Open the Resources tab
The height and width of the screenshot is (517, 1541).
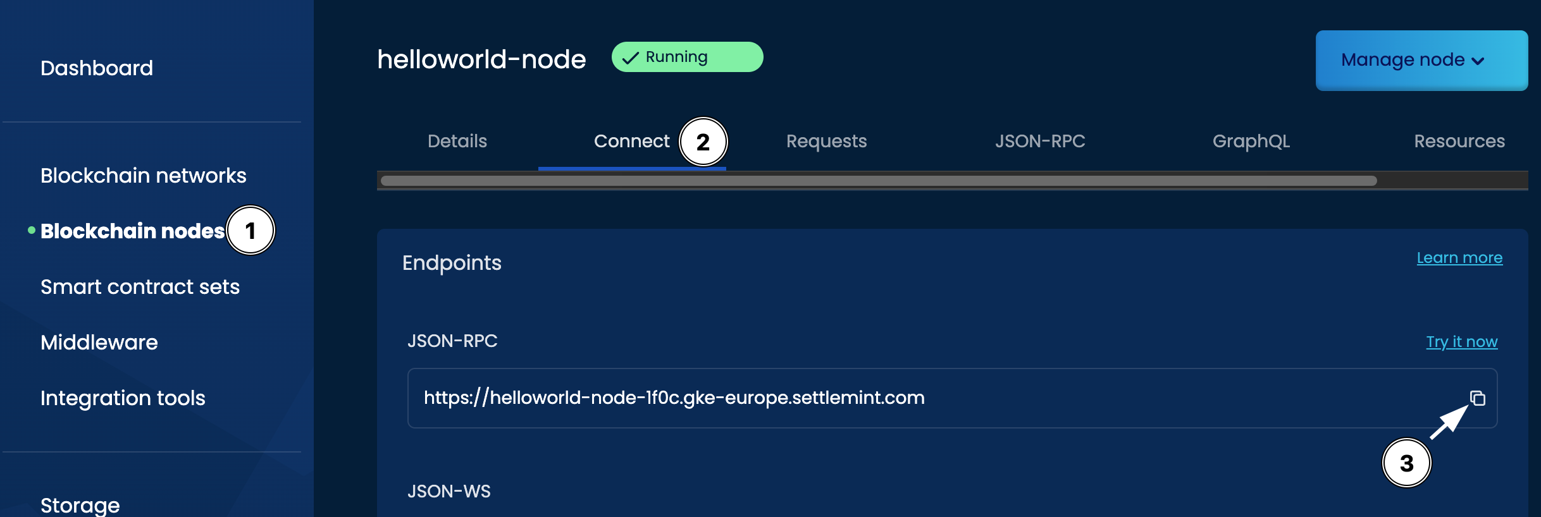tap(1459, 141)
